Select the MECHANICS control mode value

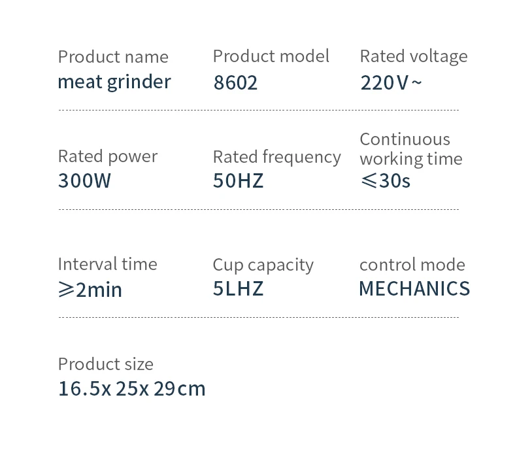[x=414, y=288]
